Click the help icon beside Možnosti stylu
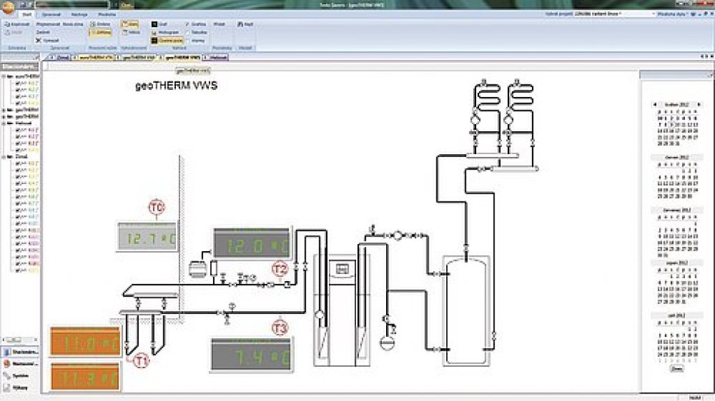The height and width of the screenshot is (401, 715). (x=693, y=14)
